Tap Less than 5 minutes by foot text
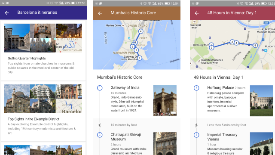275x155 pixels. click(226, 125)
